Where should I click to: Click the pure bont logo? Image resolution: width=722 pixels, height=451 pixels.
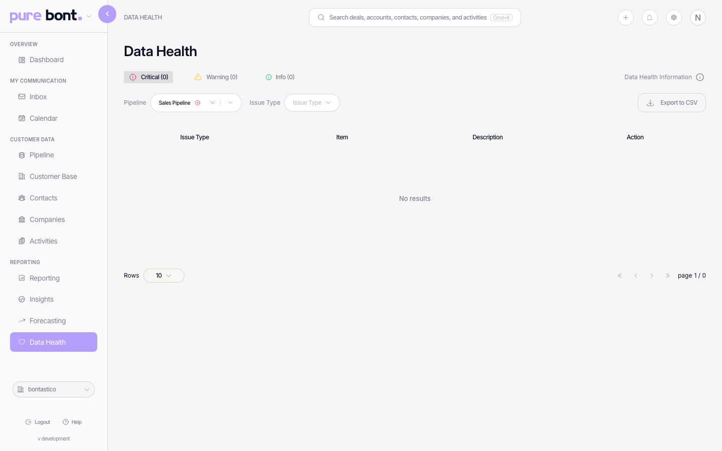[x=46, y=16]
